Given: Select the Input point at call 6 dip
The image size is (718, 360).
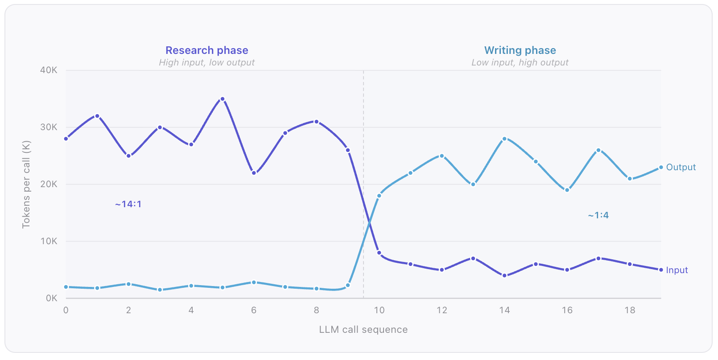Looking at the screenshot, I should pos(254,173).
